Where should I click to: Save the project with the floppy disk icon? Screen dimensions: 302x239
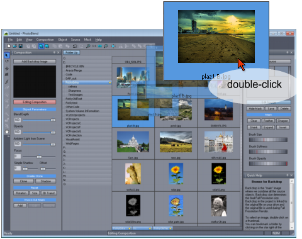[21, 46]
